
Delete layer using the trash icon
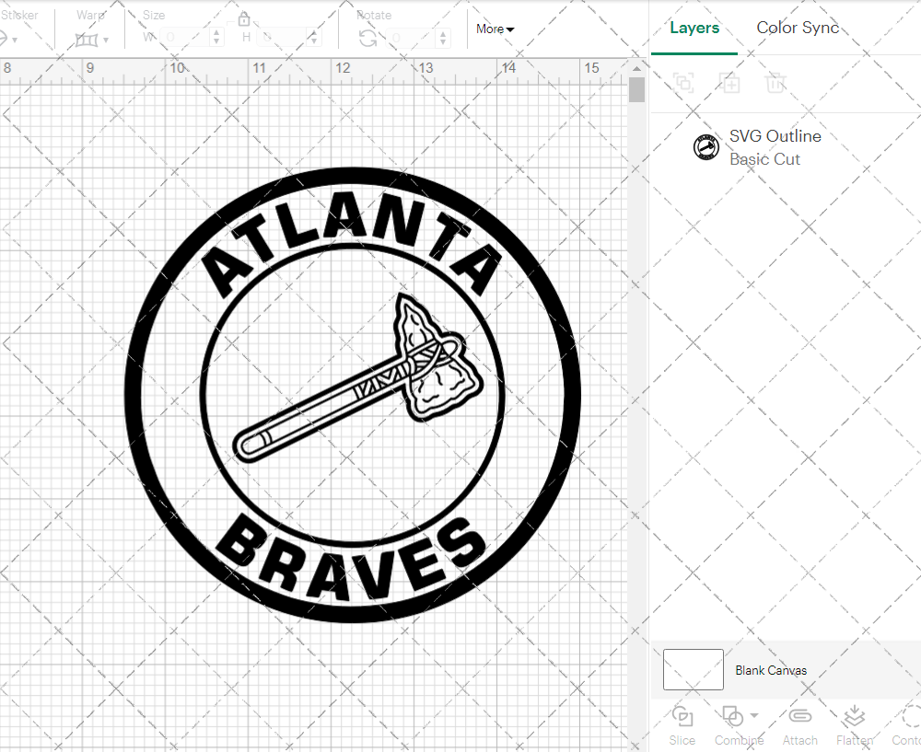click(776, 83)
